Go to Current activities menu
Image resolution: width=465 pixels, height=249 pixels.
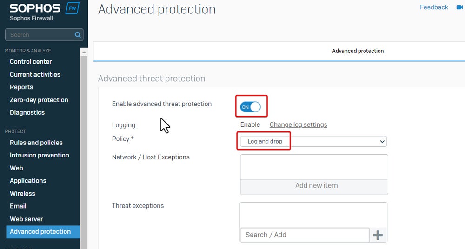[x=35, y=74]
